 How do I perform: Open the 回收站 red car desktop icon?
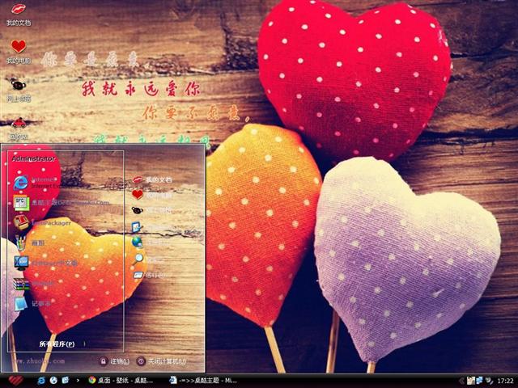pyautogui.click(x=19, y=129)
